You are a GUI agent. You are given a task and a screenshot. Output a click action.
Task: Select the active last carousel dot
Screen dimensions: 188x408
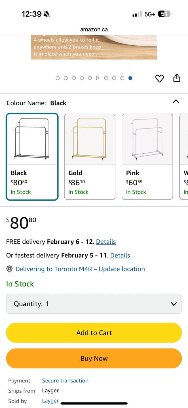pyautogui.click(x=130, y=78)
